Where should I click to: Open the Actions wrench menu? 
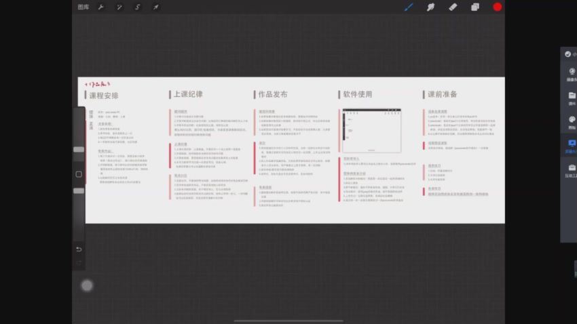coord(101,7)
